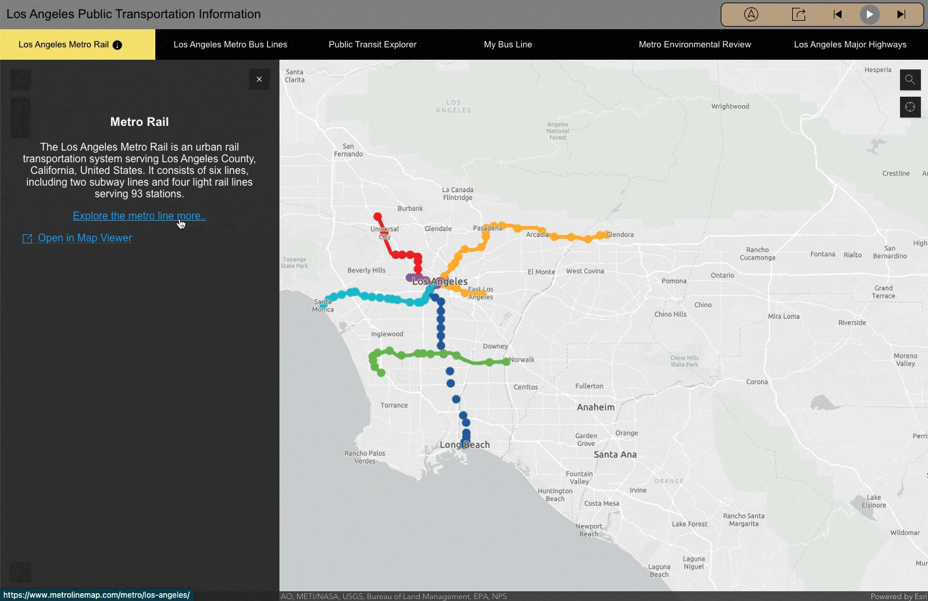The width and height of the screenshot is (928, 601).
Task: Click the Pomona label on the map
Action: coord(674,281)
